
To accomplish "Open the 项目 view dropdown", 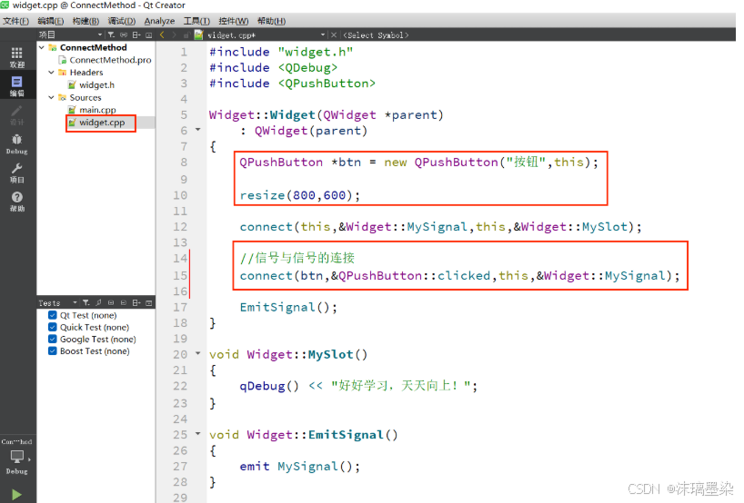I will [70, 35].
